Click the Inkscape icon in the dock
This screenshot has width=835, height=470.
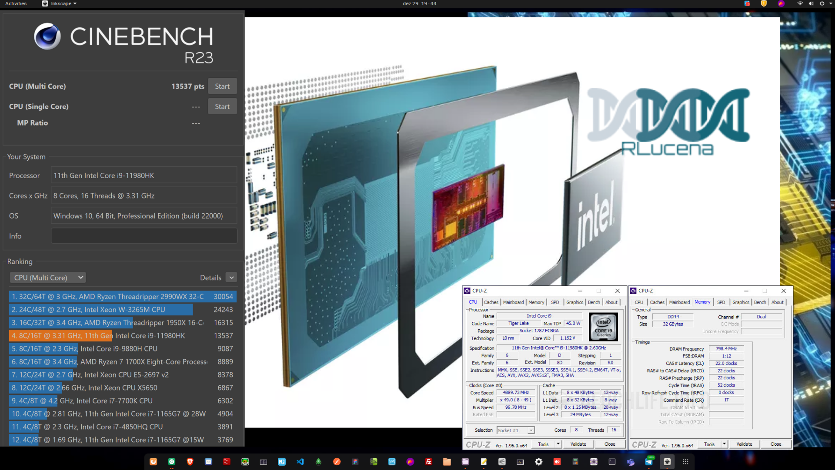[667, 462]
